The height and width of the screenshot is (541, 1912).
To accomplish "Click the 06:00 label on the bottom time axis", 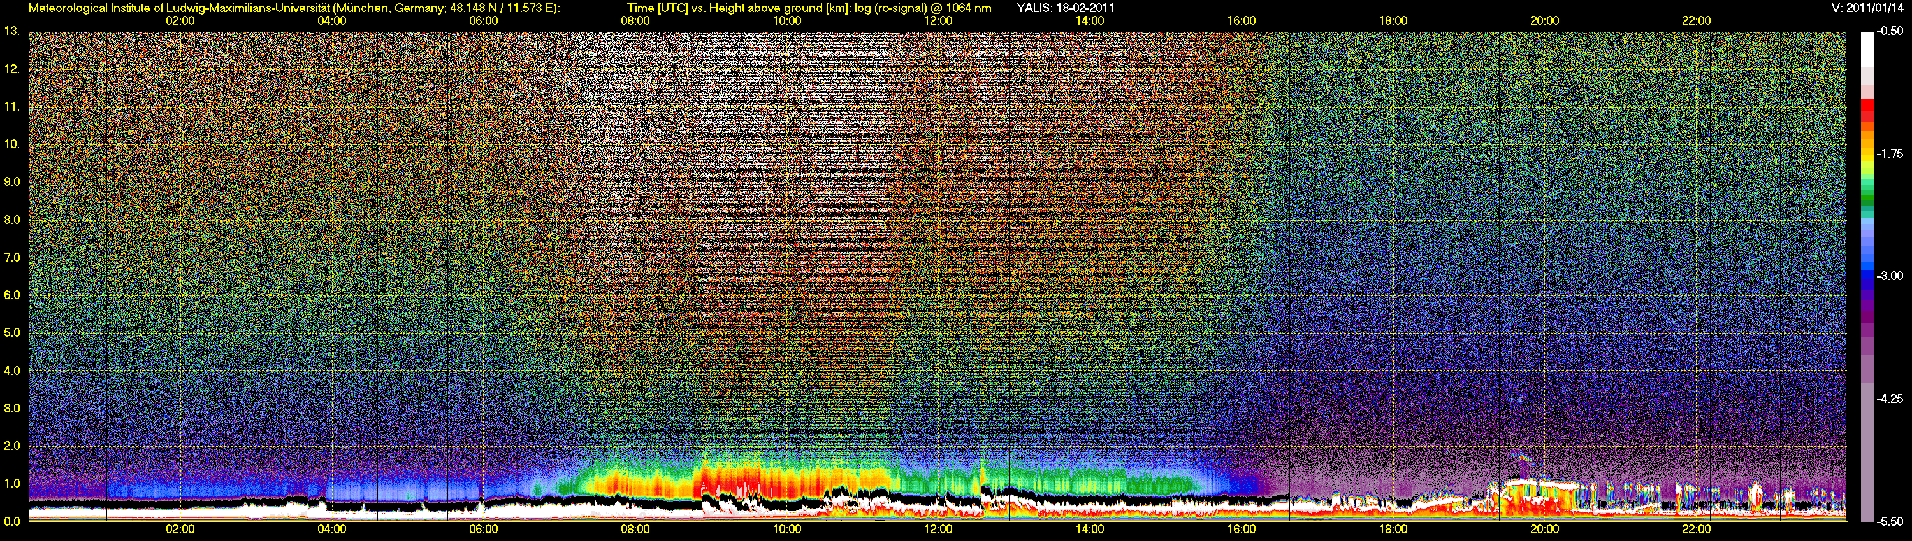I will pos(483,530).
